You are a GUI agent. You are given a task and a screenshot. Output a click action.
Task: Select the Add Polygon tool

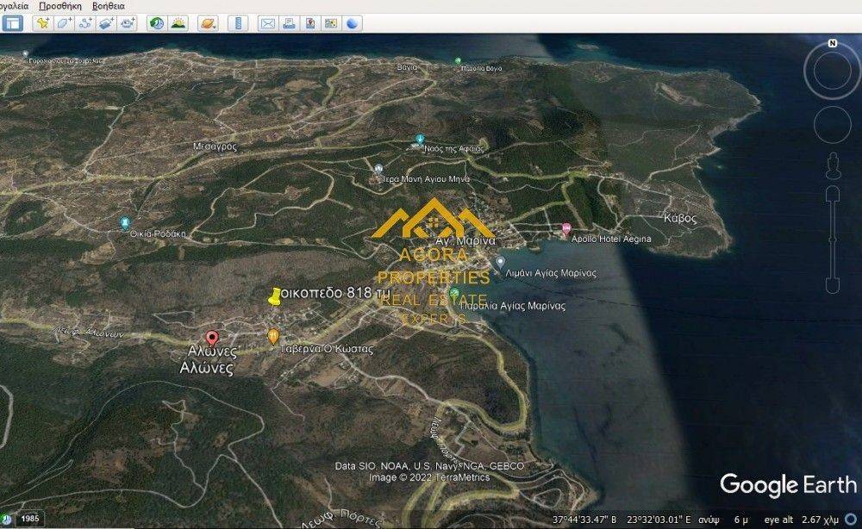tap(64, 23)
